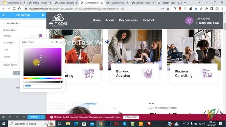Click the Finance Consulting office photo
This screenshot has width=226, height=127.
click(x=194, y=47)
